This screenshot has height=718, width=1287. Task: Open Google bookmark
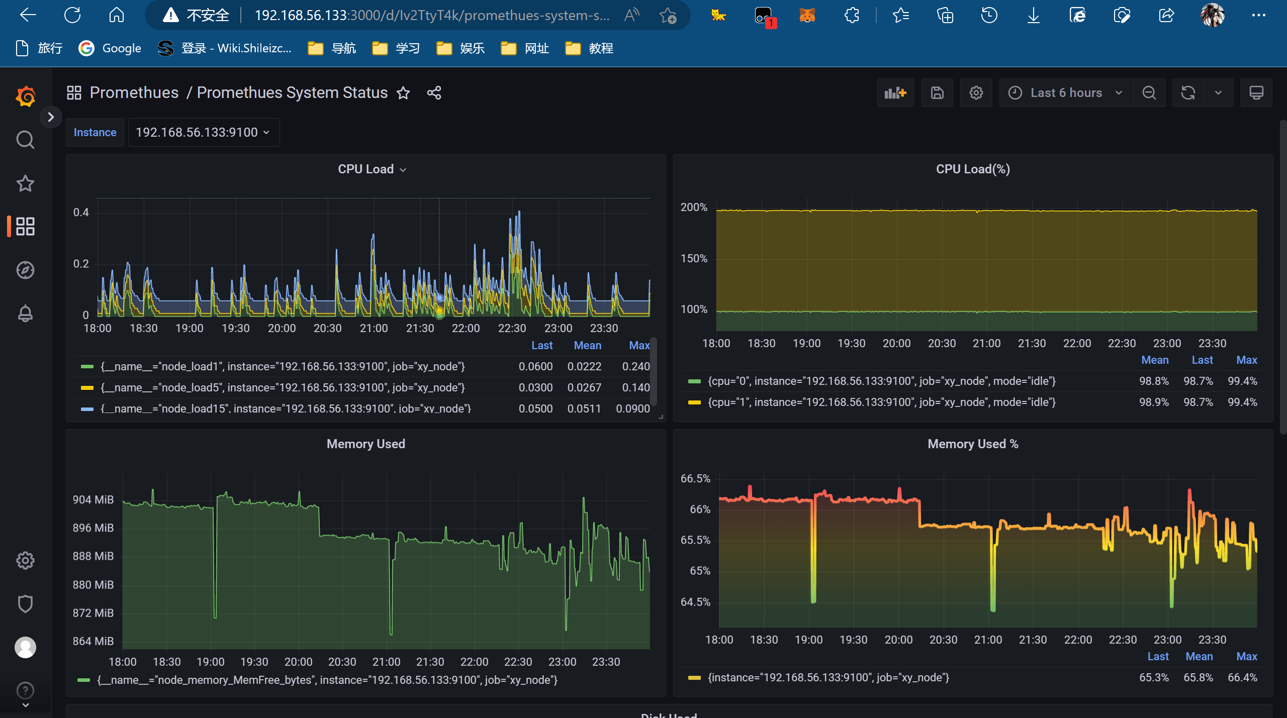coord(110,48)
